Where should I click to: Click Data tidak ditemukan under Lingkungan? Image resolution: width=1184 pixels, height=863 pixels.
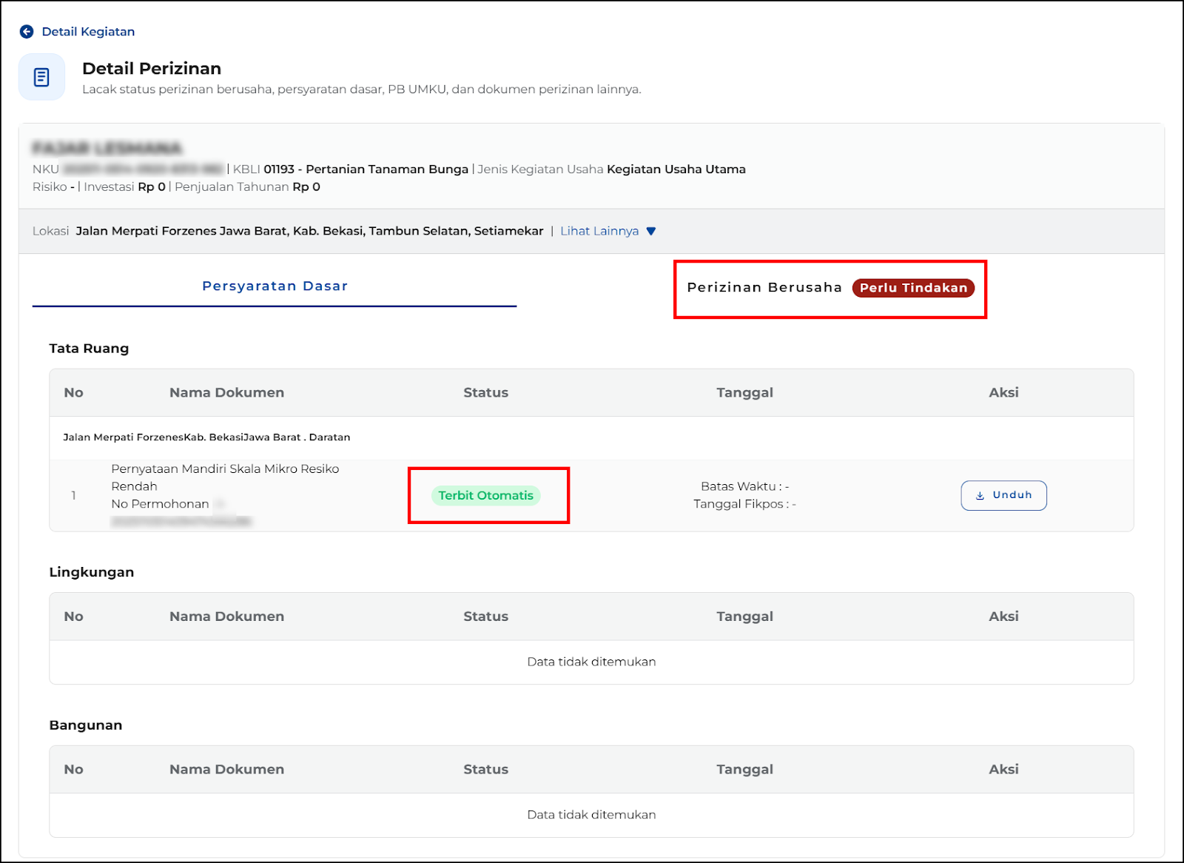coord(591,662)
